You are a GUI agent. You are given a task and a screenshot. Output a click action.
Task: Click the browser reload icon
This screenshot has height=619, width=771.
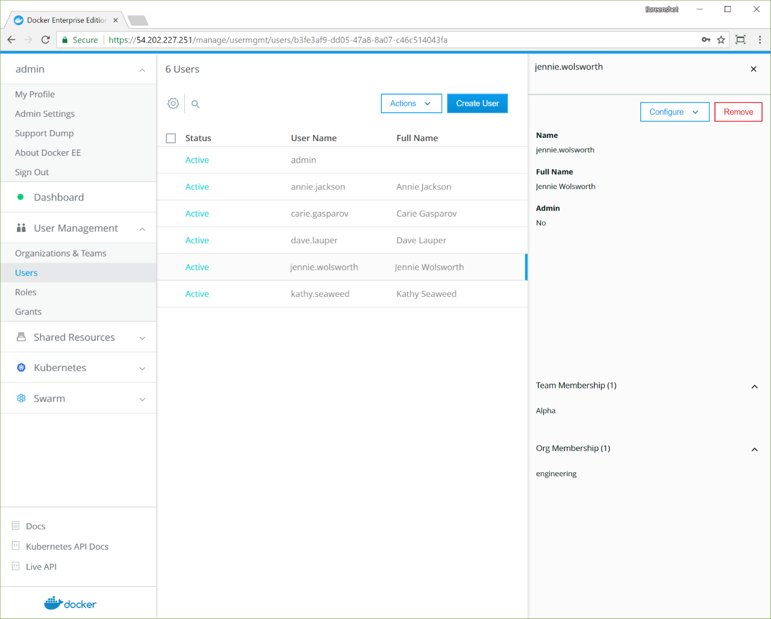point(45,40)
